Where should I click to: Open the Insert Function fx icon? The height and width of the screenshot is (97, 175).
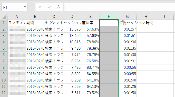(x=58, y=7)
